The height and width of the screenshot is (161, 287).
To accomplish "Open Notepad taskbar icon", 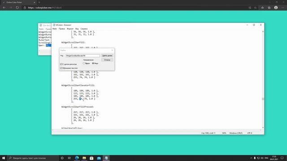I will (106, 158).
